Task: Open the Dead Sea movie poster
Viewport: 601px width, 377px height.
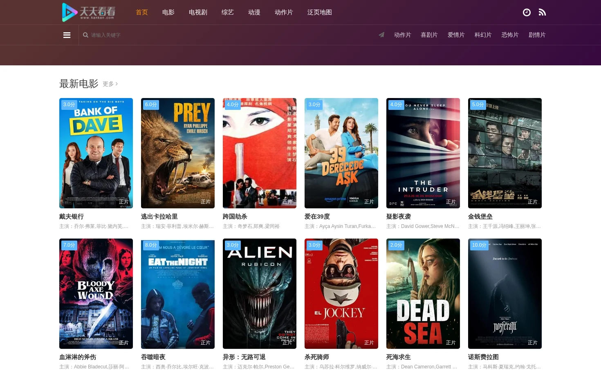Action: point(423,294)
